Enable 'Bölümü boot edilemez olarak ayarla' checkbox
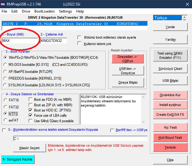The height and width of the screenshot is (166, 192). [x=79, y=37]
